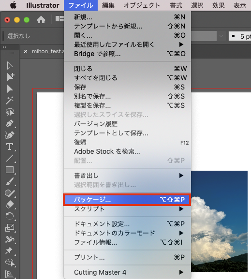Click the cloud photo on the artboard
Image resolution: width=251 pixels, height=279 pixels.
(x=219, y=221)
